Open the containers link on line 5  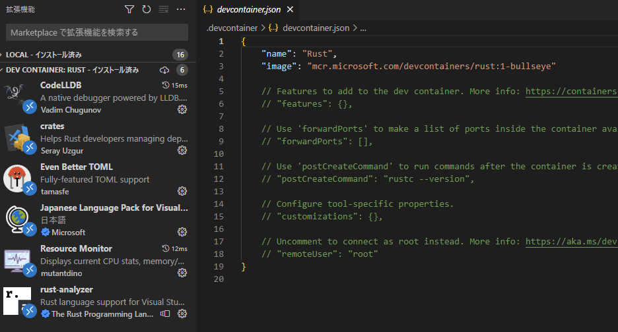pos(571,92)
